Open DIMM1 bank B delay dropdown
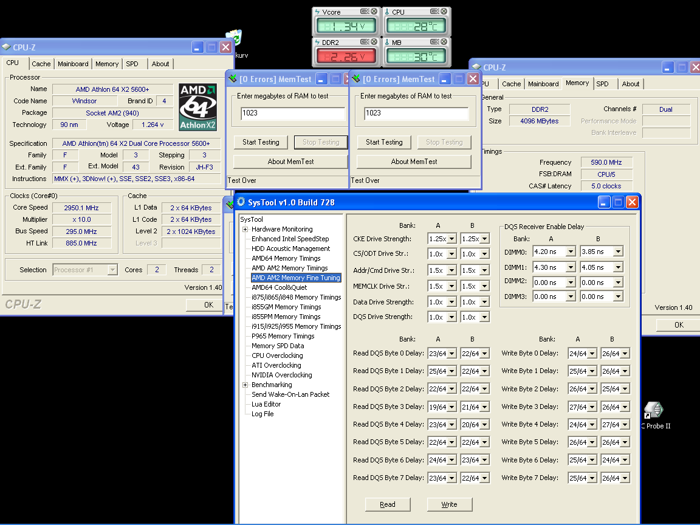This screenshot has width=700, height=525. [618, 267]
